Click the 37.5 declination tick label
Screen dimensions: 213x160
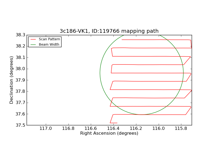point(21,125)
